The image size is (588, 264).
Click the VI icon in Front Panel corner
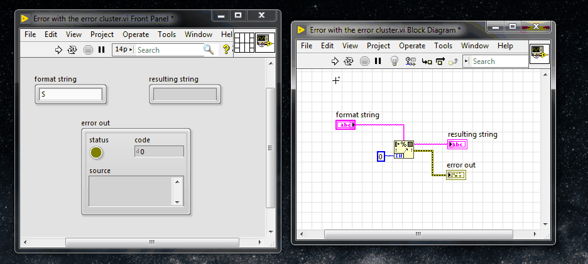[x=266, y=43]
